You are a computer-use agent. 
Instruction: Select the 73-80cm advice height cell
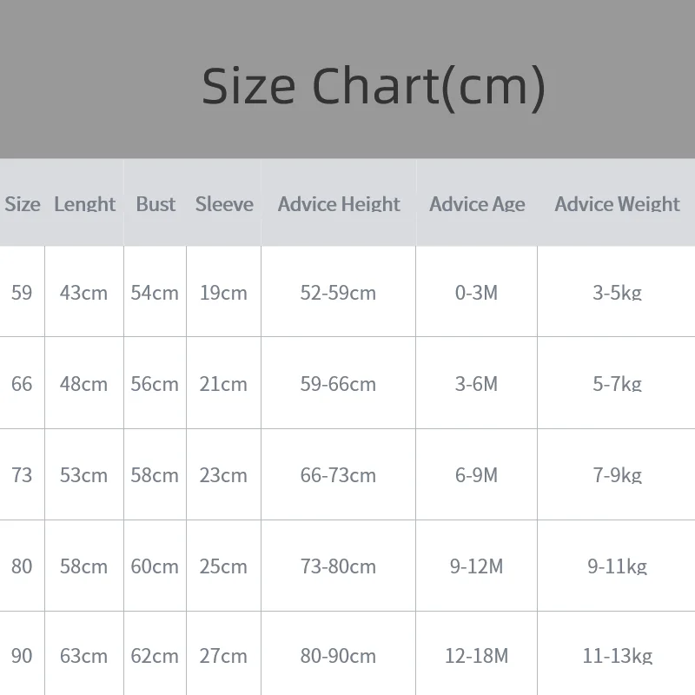338,566
